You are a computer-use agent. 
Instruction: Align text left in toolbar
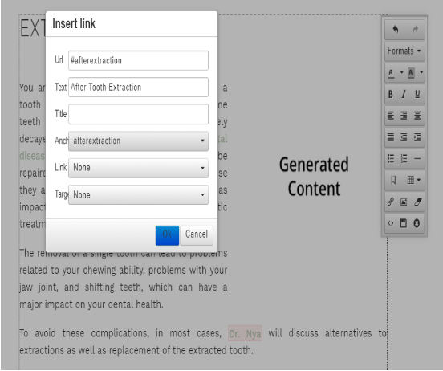tap(391, 116)
